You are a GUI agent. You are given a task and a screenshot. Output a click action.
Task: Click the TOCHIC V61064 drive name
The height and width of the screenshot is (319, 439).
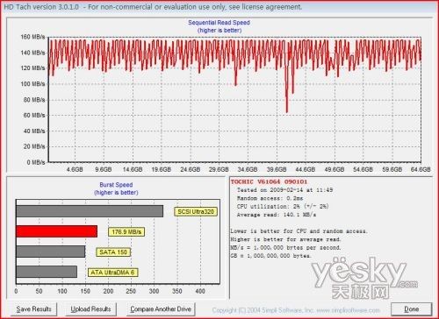[x=269, y=181]
